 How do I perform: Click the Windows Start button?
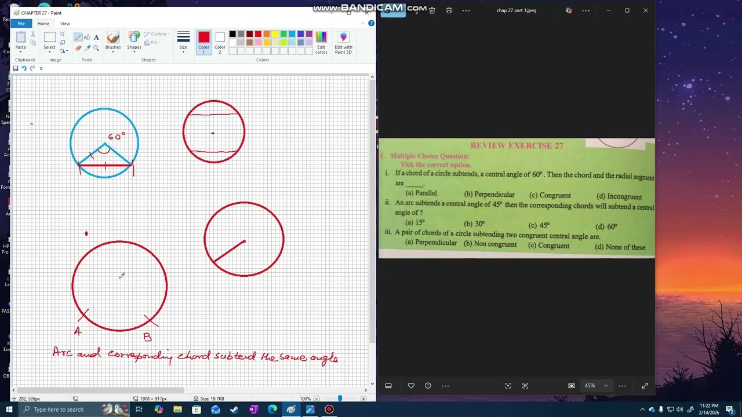pyautogui.click(x=9, y=409)
